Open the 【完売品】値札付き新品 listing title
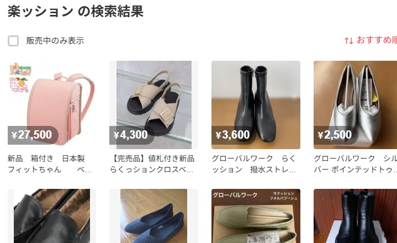 [x=152, y=164]
